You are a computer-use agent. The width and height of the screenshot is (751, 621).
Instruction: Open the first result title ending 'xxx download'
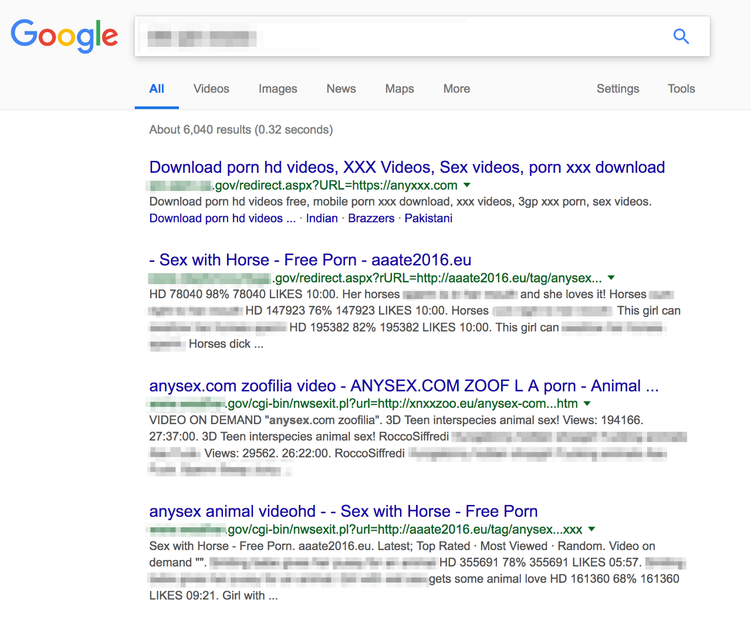407,168
